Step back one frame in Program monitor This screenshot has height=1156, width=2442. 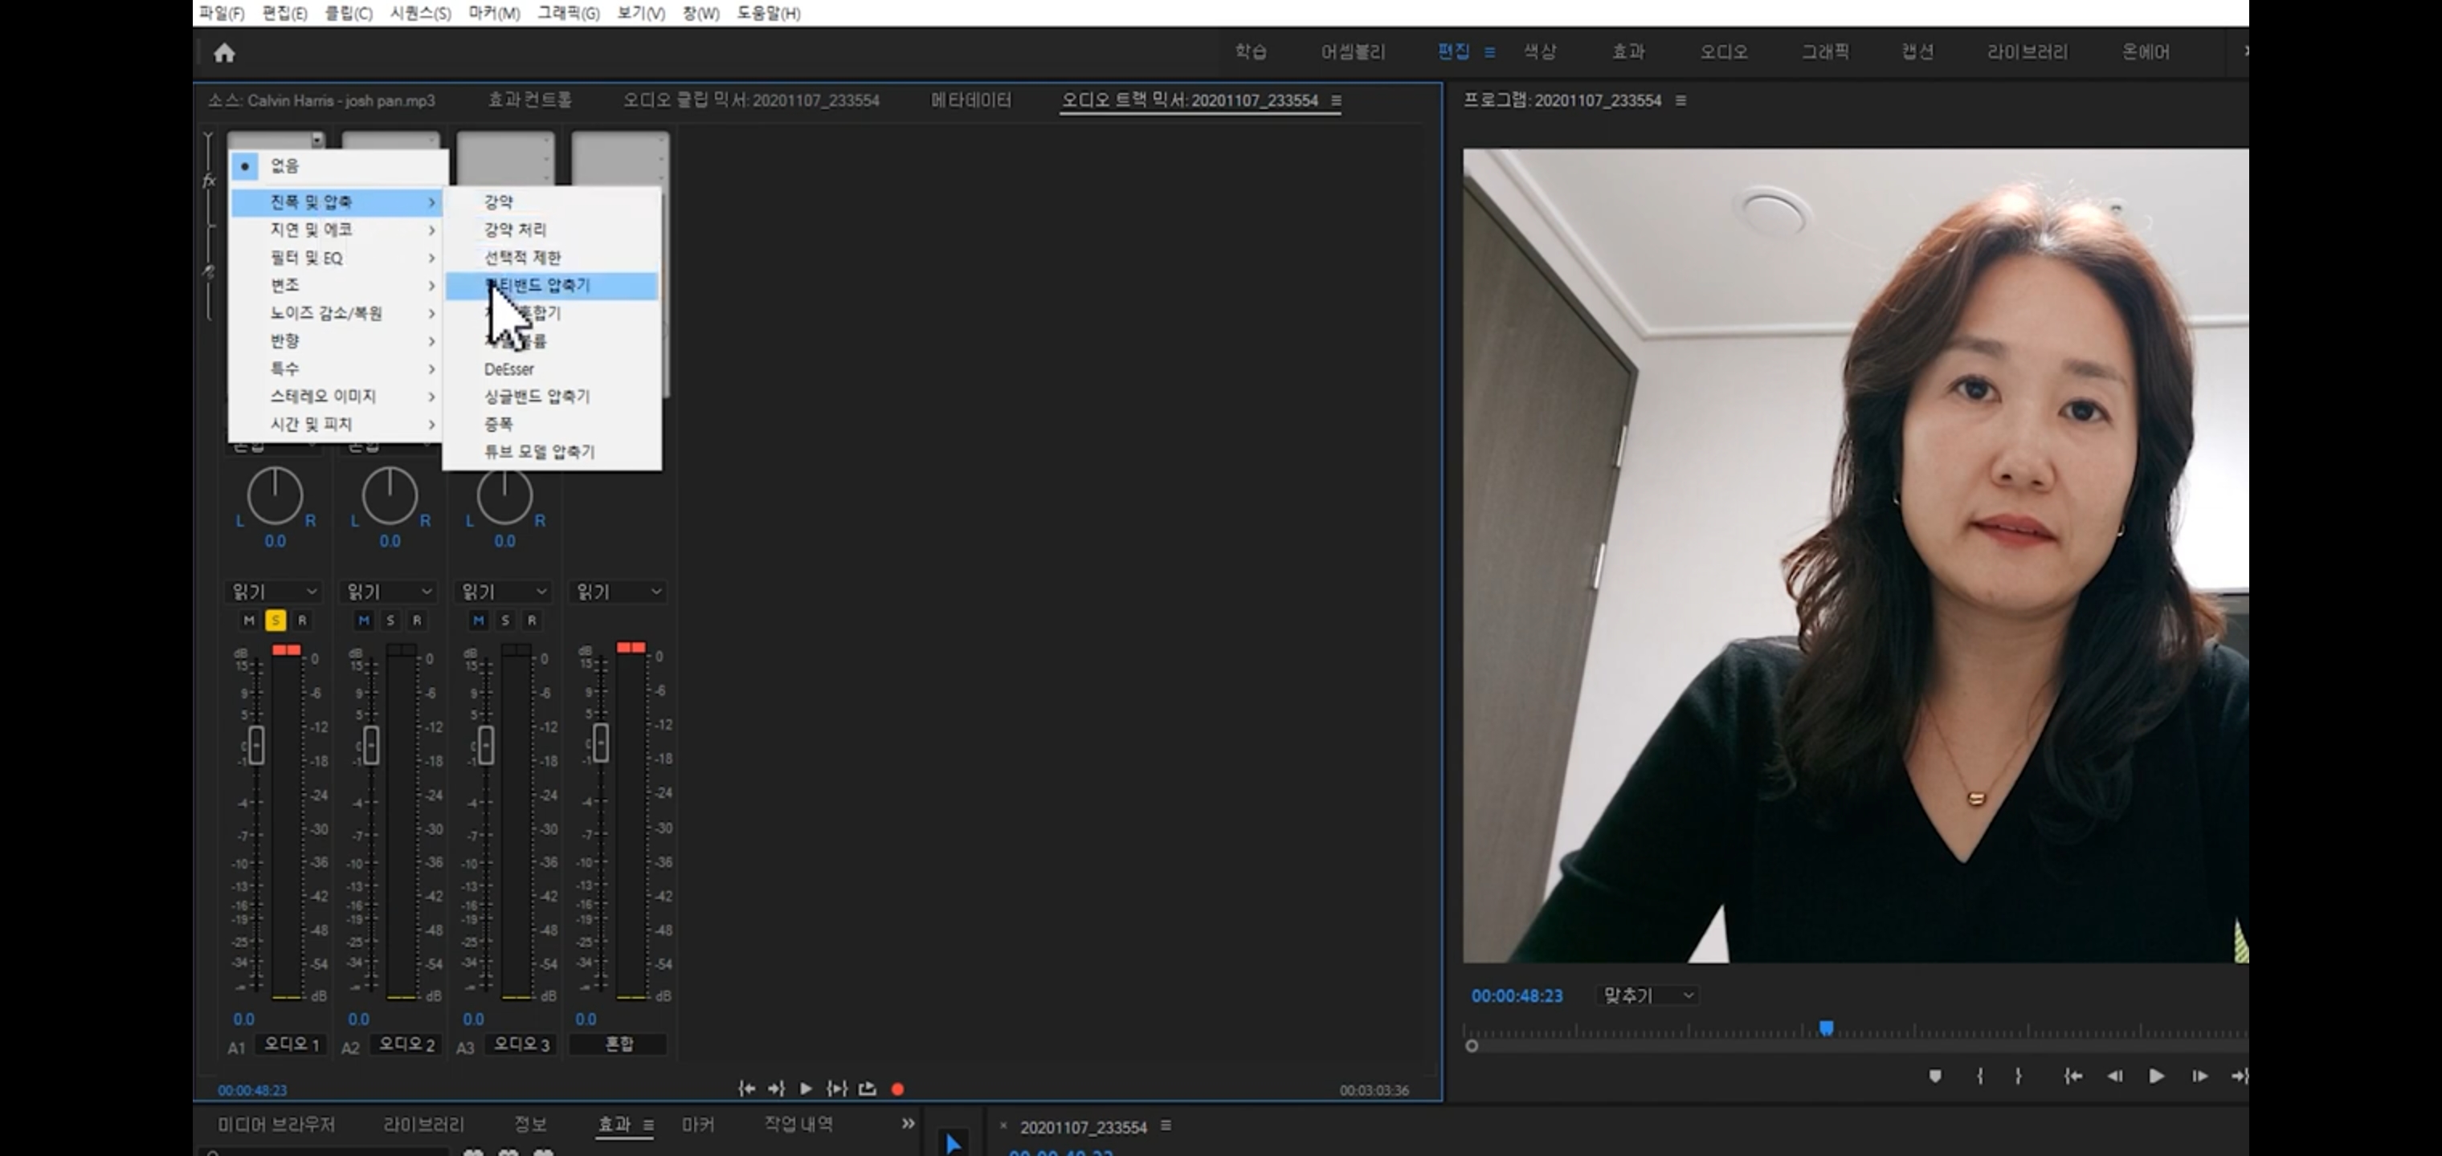coord(2114,1076)
